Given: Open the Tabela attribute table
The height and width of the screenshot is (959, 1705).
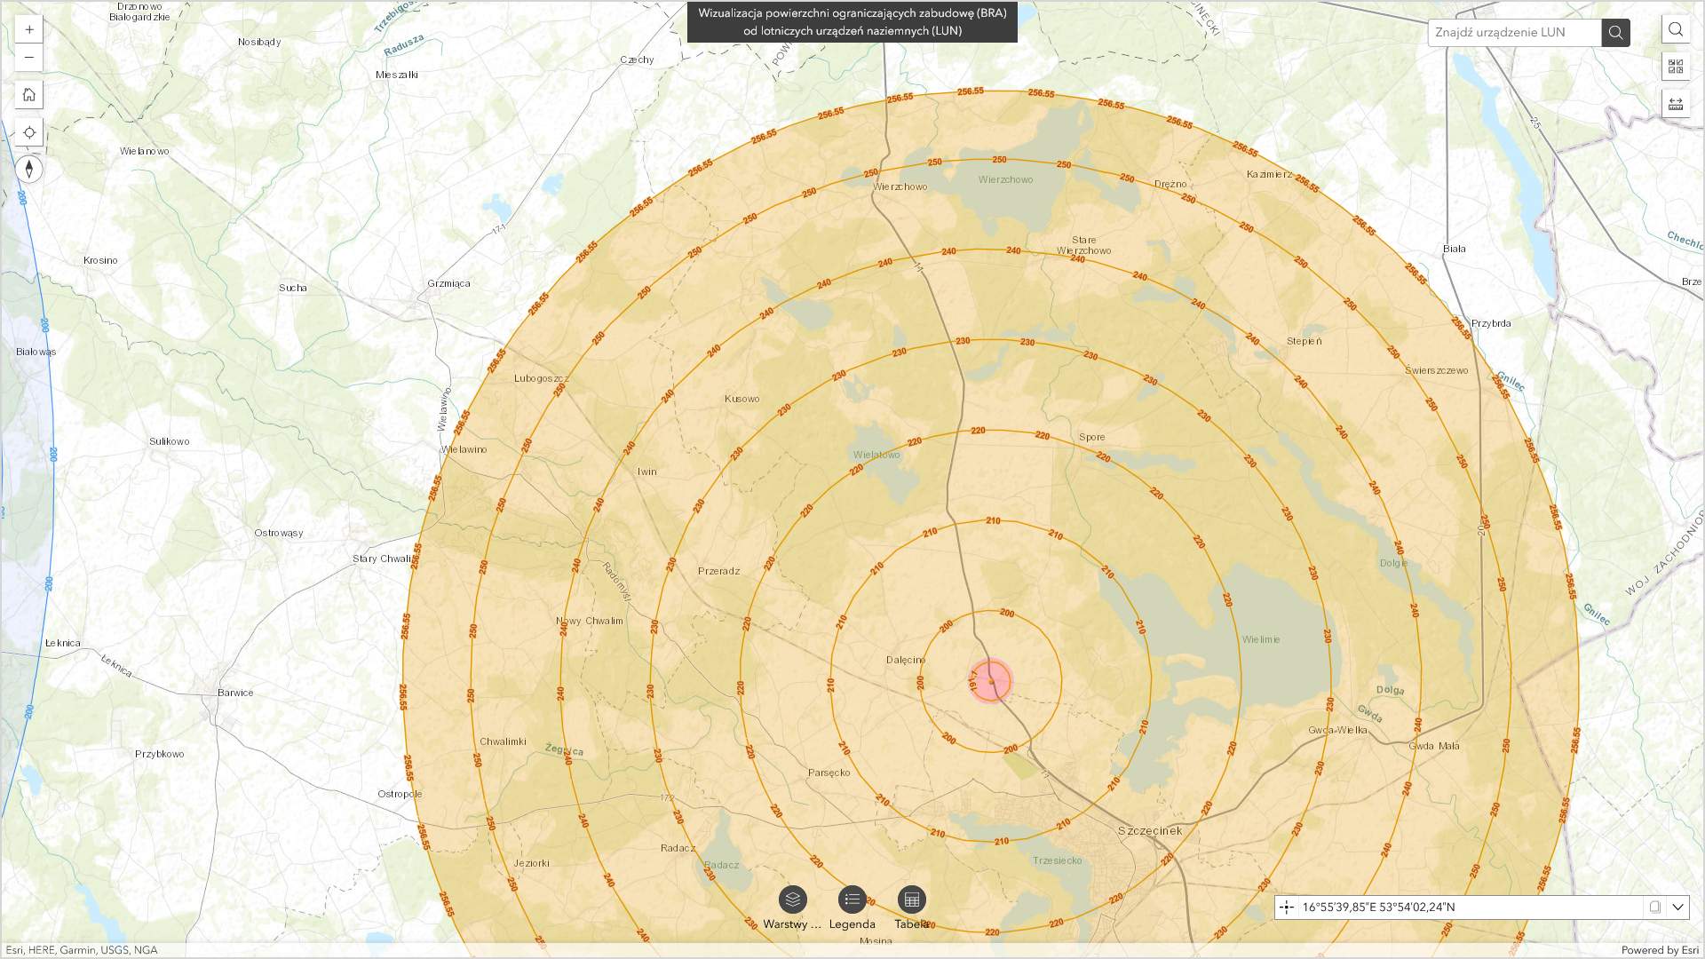Looking at the screenshot, I should 911,900.
